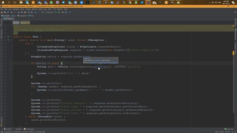Click the Find magnifier toolbar icon
Screen dimensions: 237x133
tap(29, 12)
